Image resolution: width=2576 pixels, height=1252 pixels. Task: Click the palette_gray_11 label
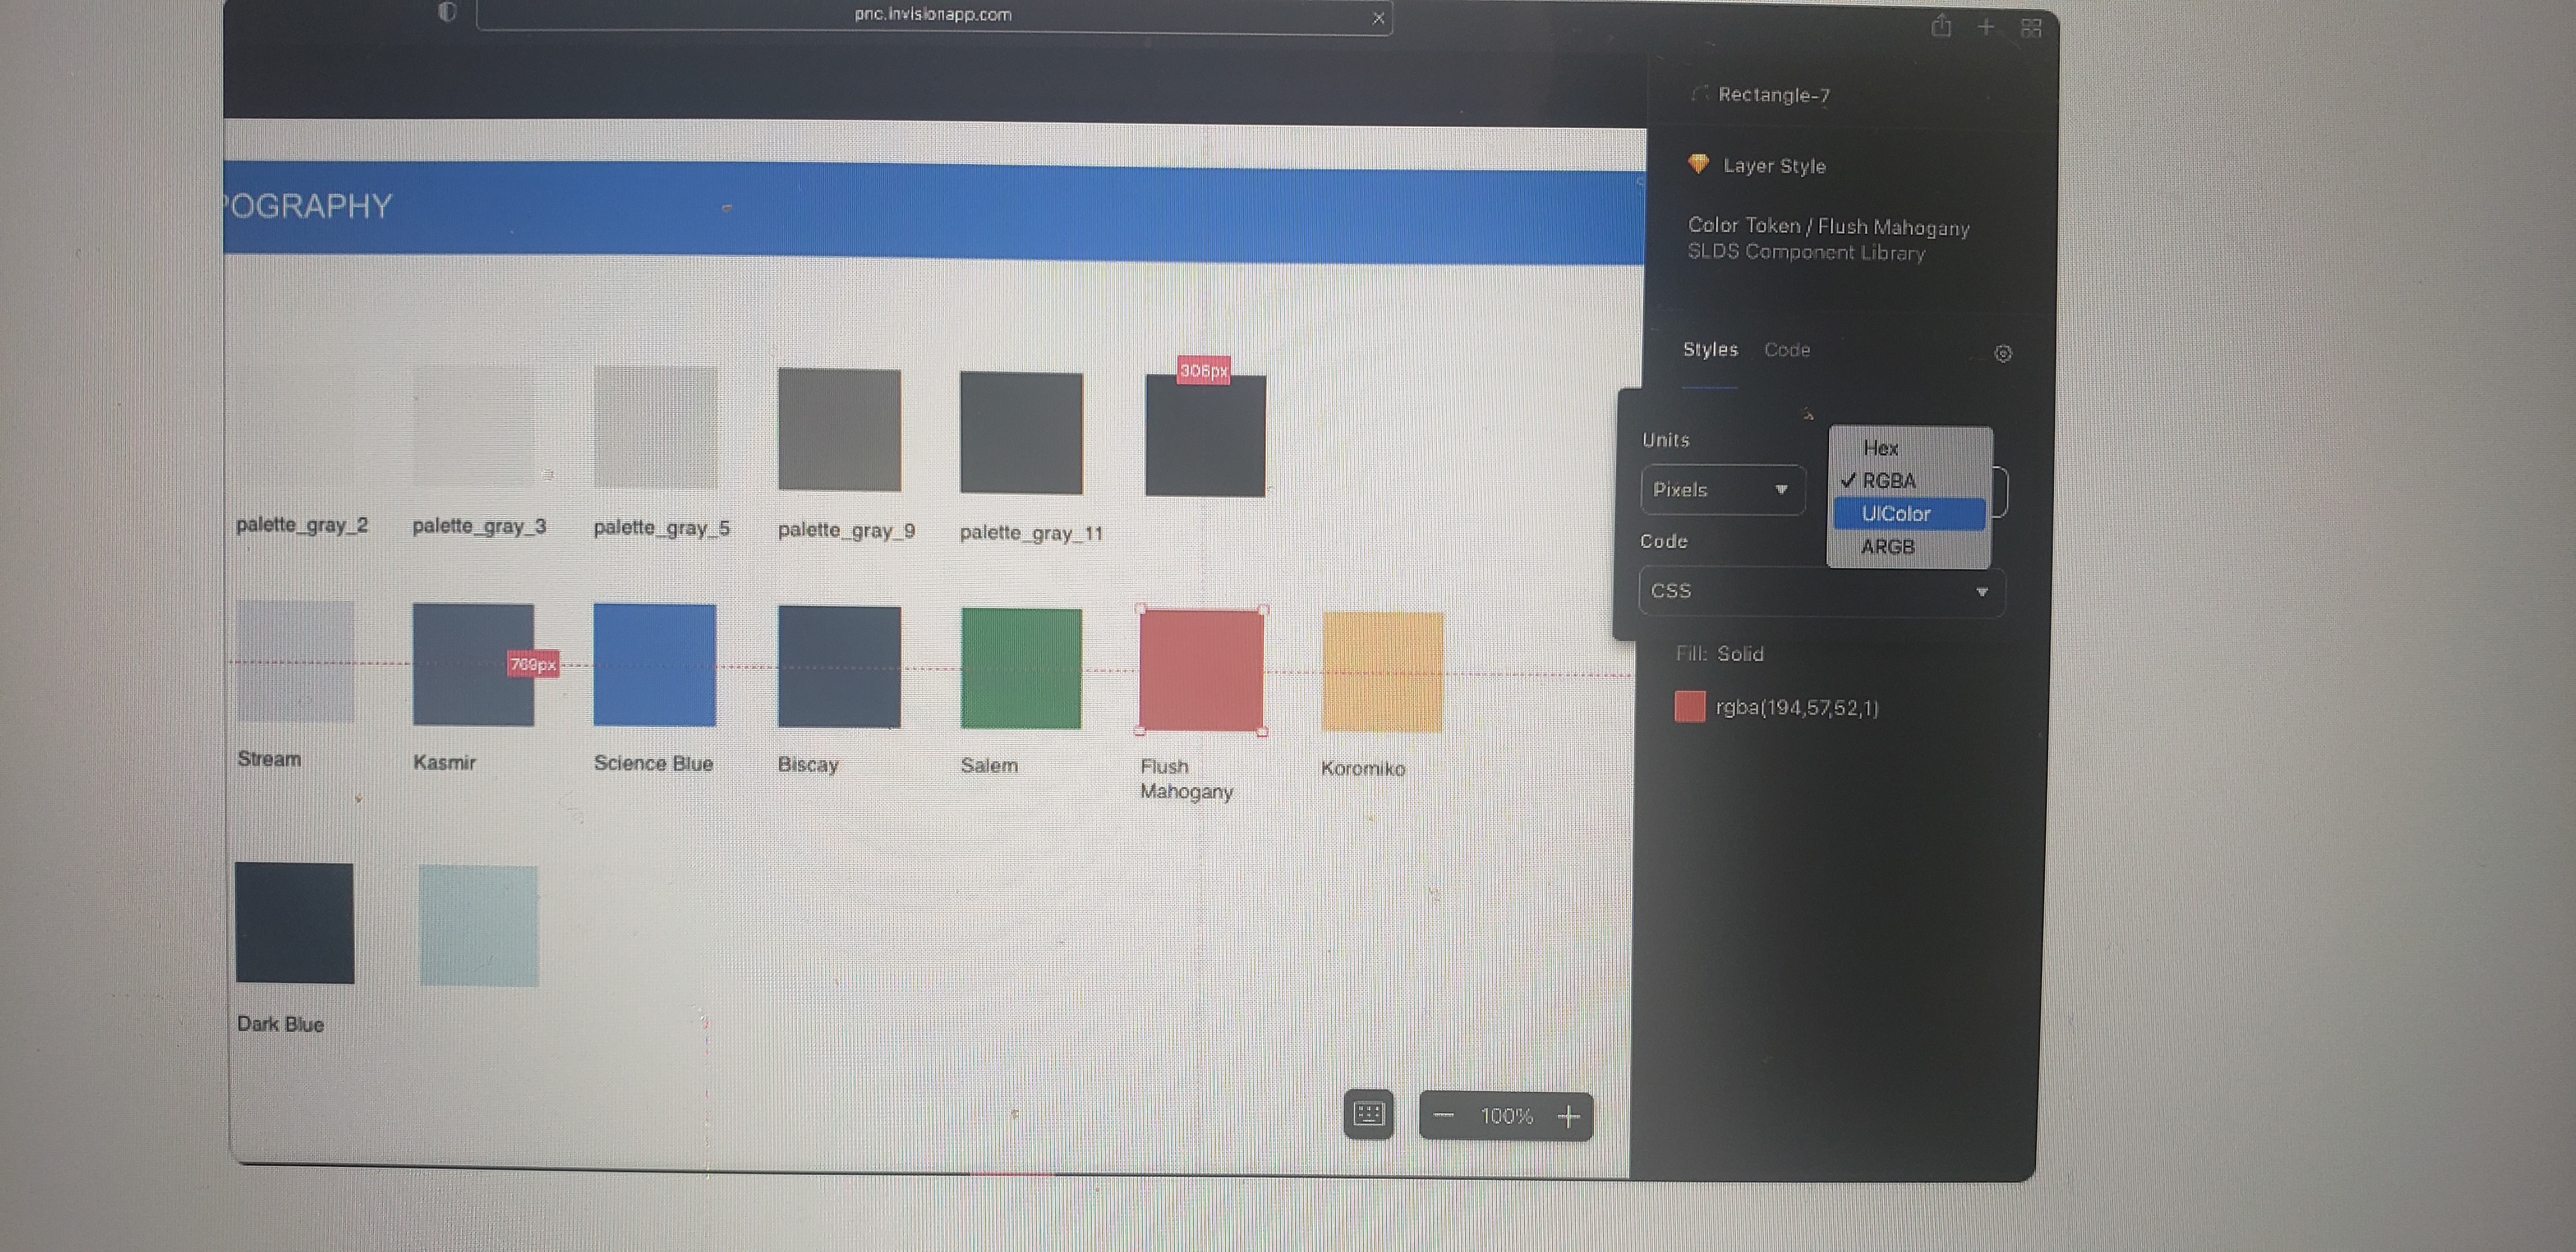[x=1031, y=533]
